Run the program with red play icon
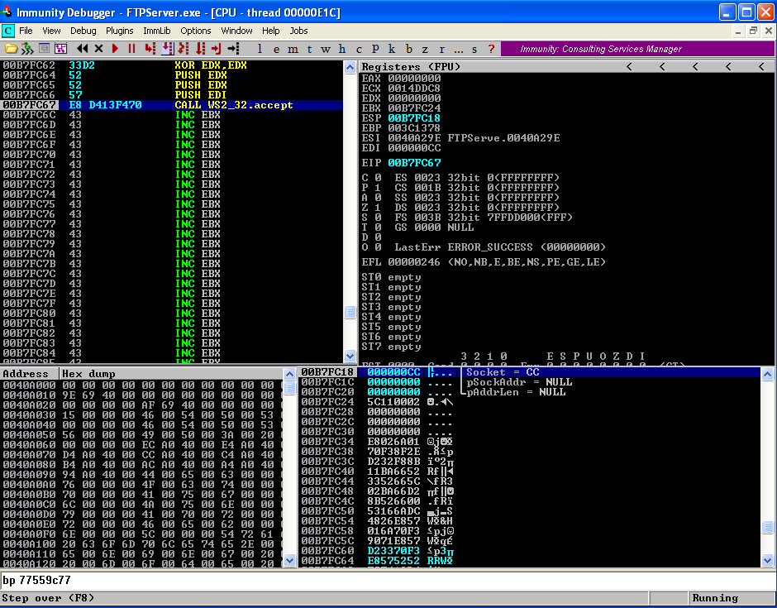This screenshot has height=608, width=777. [116, 49]
